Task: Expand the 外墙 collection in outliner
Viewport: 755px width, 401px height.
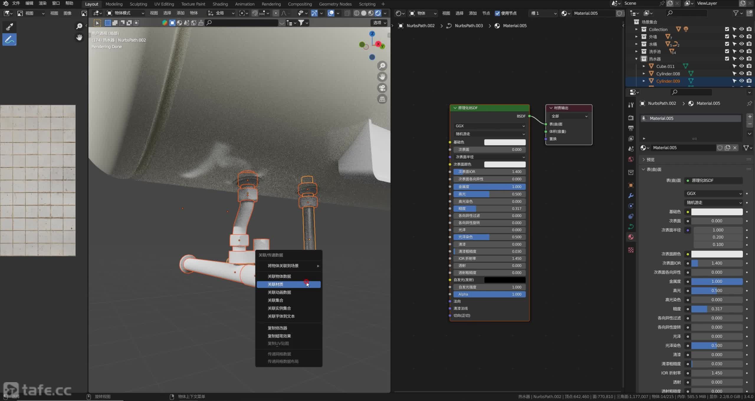Action: (636, 37)
